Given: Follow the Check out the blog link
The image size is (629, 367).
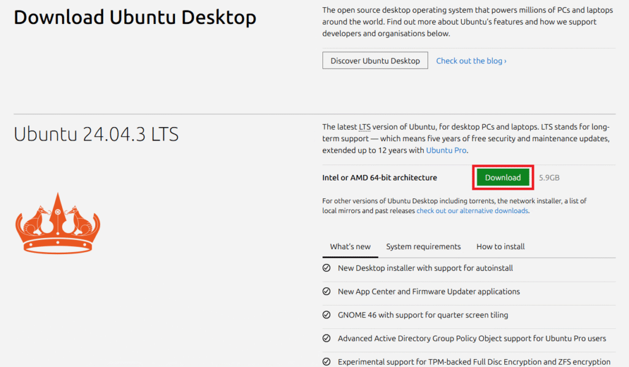Looking at the screenshot, I should [471, 61].
